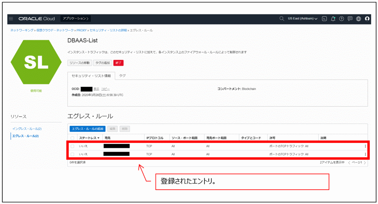Open actions menu for first egress rule
This screenshot has width=378, height=204.
click(x=365, y=146)
